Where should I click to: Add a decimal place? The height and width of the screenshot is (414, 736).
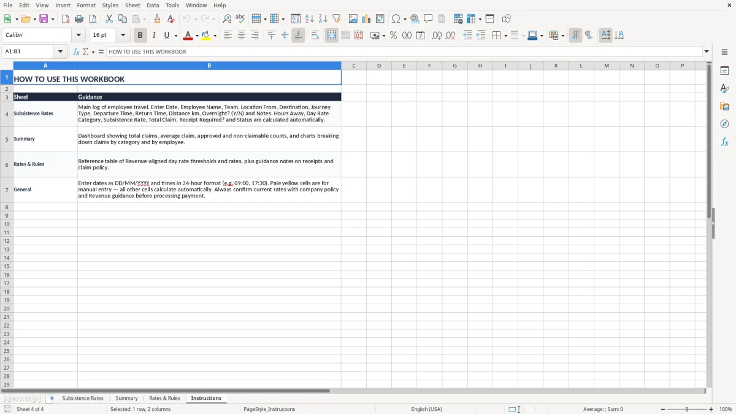pyautogui.click(x=437, y=36)
